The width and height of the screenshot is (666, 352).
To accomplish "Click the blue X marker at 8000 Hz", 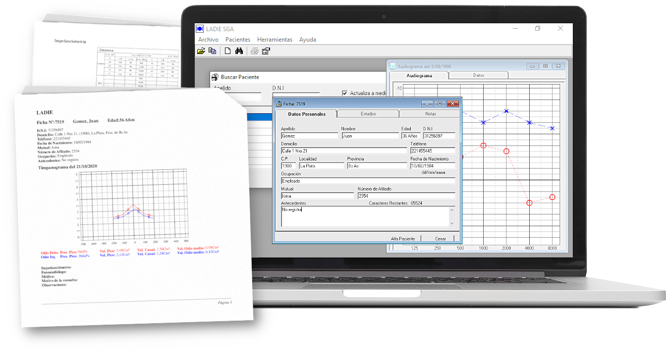I will point(553,128).
